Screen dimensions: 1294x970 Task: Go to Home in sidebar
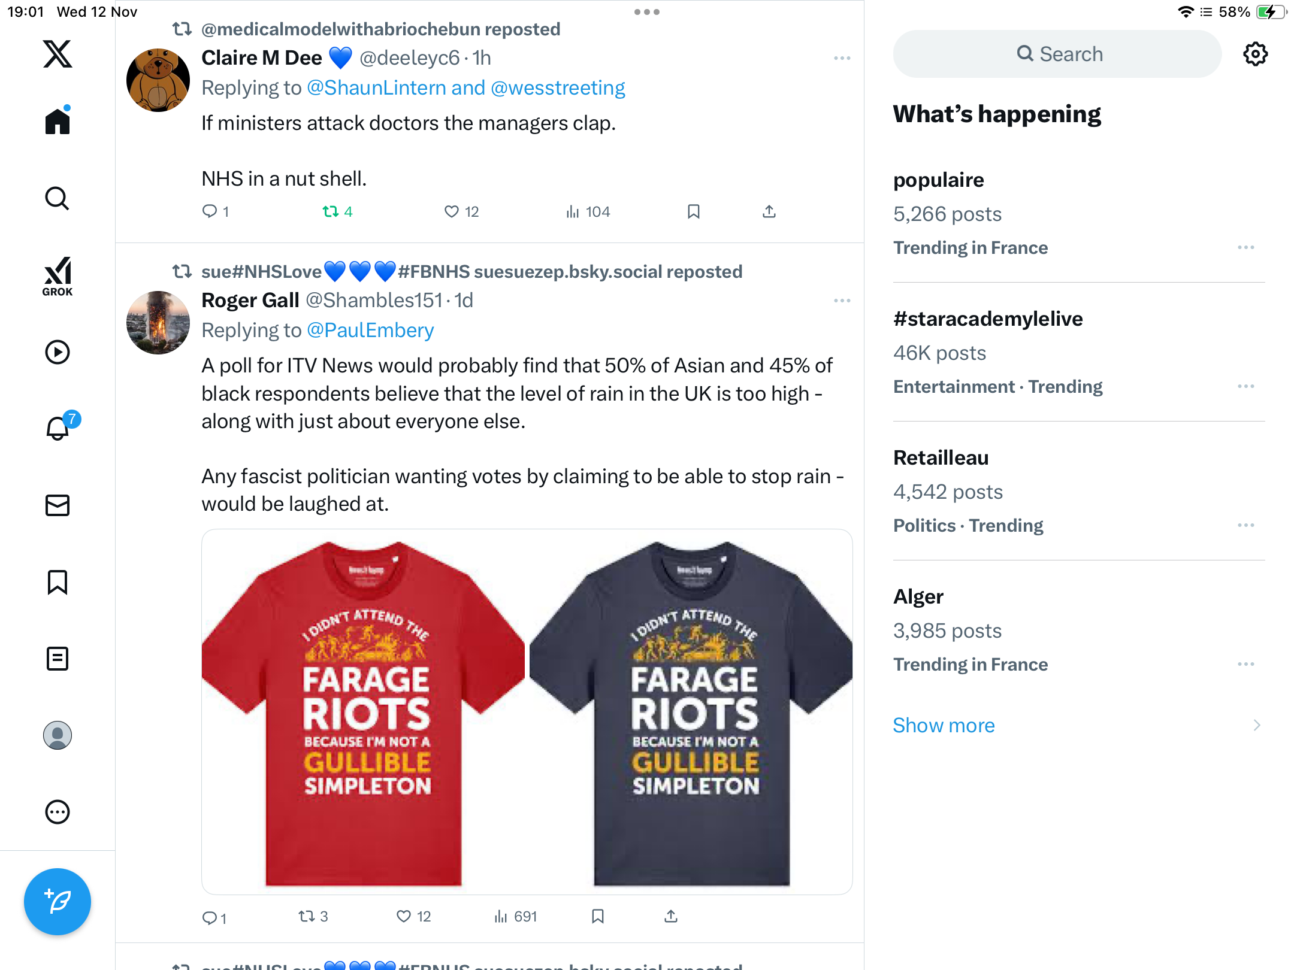pyautogui.click(x=58, y=121)
